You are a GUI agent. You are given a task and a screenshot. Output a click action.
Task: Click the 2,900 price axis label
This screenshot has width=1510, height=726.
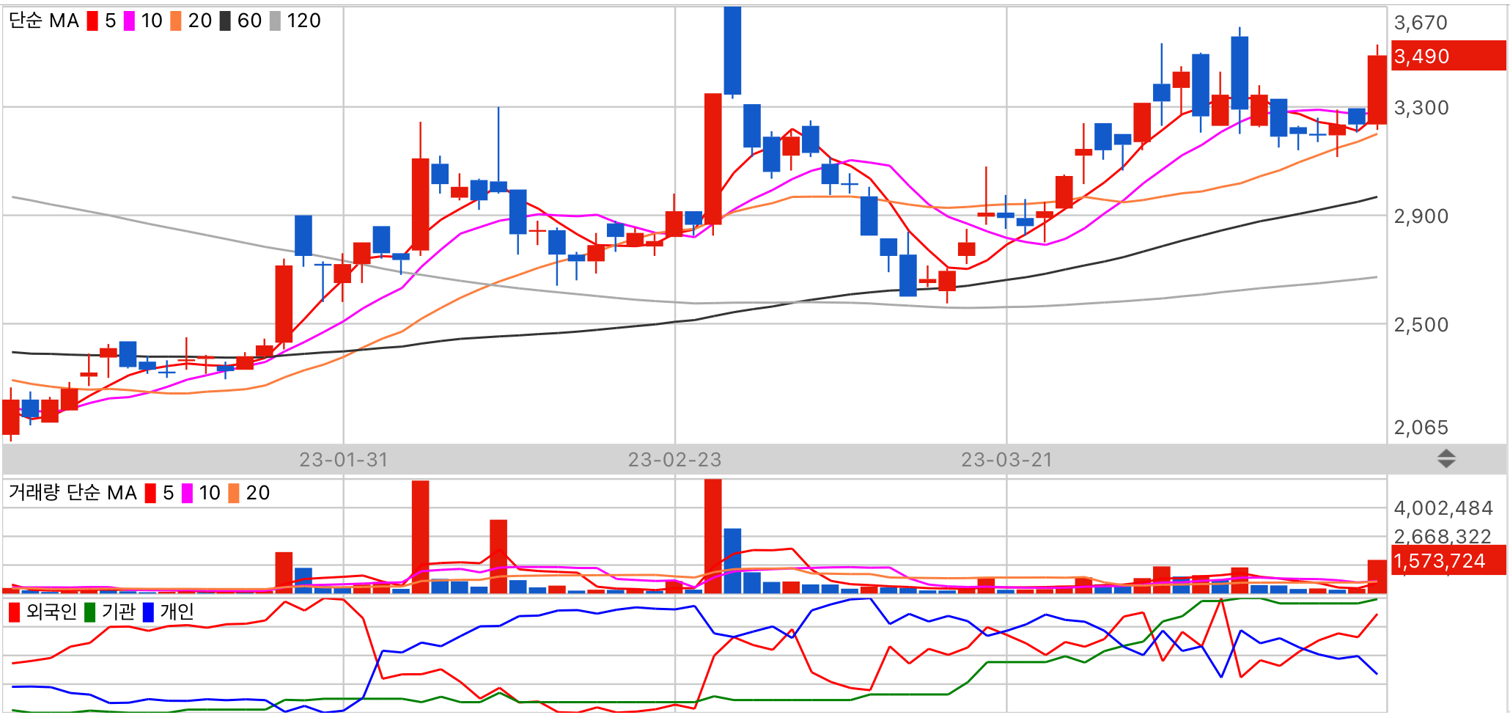click(1421, 216)
